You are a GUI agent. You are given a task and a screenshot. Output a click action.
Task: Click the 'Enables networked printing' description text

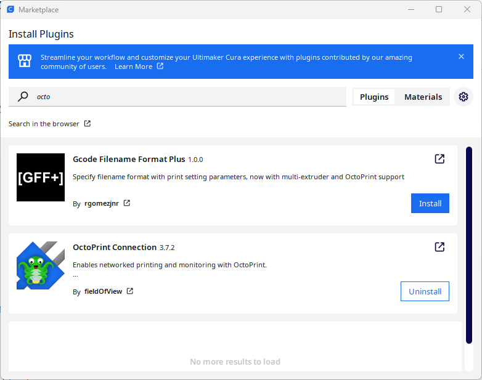point(170,265)
